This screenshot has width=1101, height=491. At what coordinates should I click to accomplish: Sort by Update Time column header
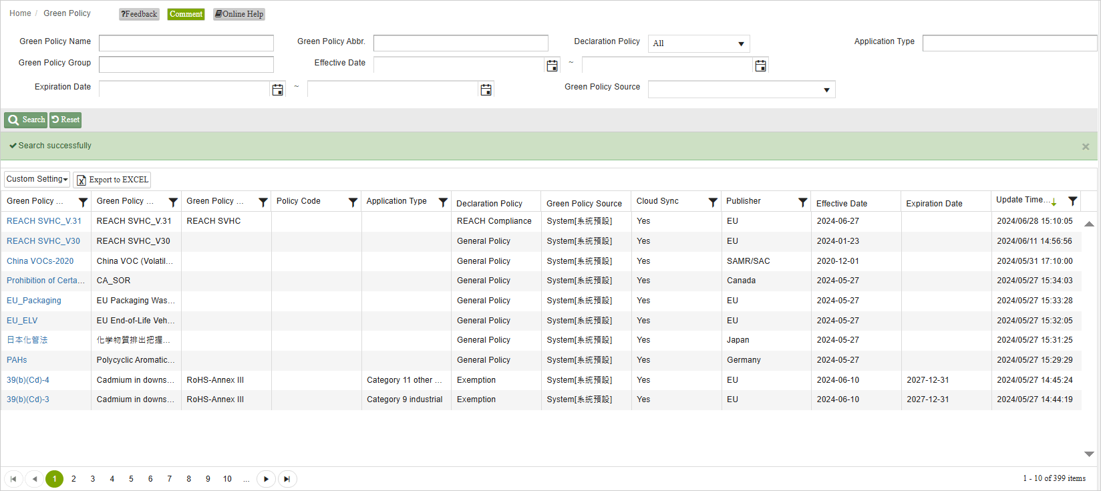click(x=1022, y=200)
